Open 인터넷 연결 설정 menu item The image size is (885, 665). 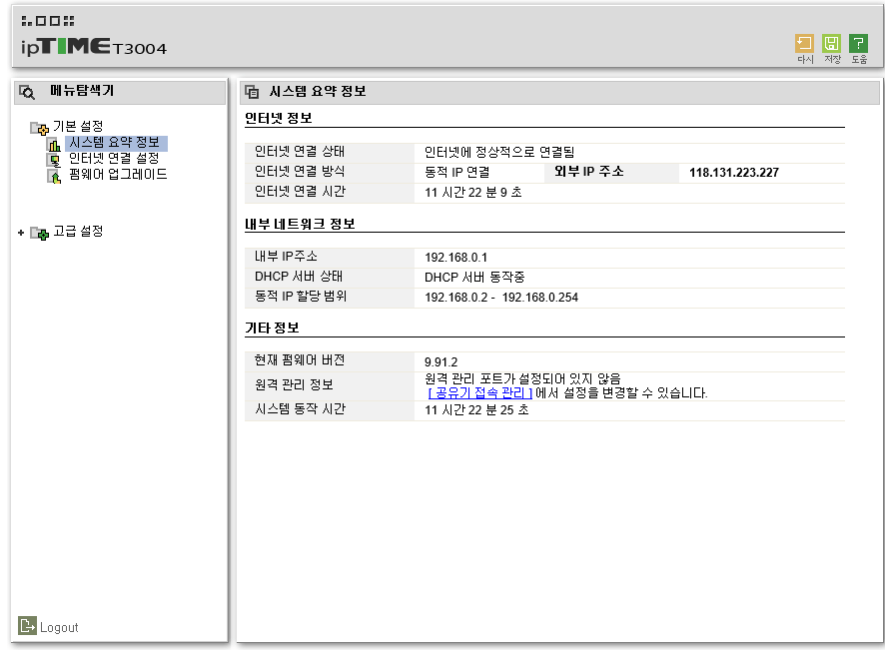click(114, 159)
